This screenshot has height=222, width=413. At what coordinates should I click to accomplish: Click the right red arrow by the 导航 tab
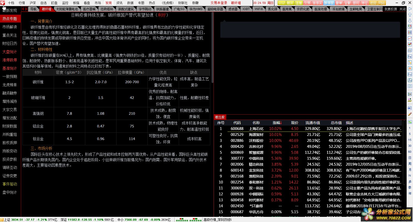coord(26,9)
